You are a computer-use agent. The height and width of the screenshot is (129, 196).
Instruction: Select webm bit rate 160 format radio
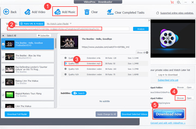point(66,69)
